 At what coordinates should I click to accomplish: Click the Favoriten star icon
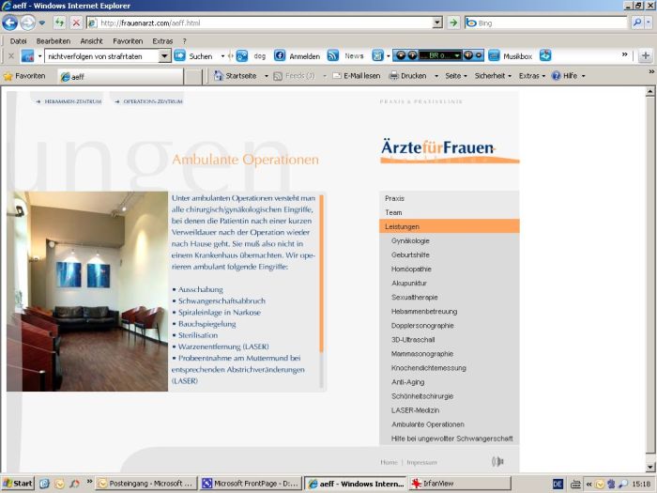point(8,76)
